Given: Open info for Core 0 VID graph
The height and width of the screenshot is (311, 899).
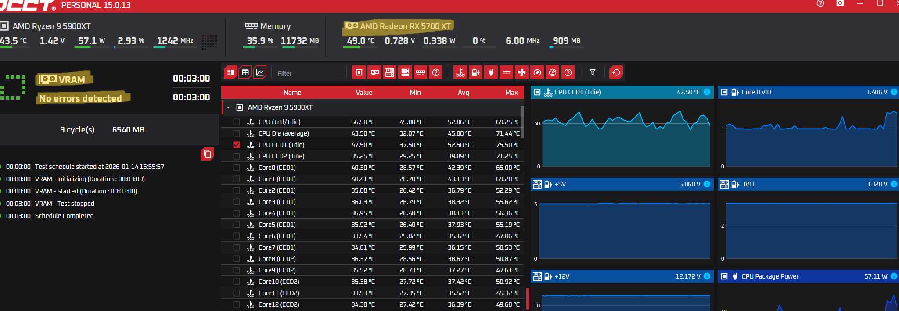Looking at the screenshot, I should click(894, 92).
